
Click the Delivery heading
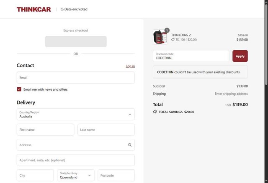(26, 102)
